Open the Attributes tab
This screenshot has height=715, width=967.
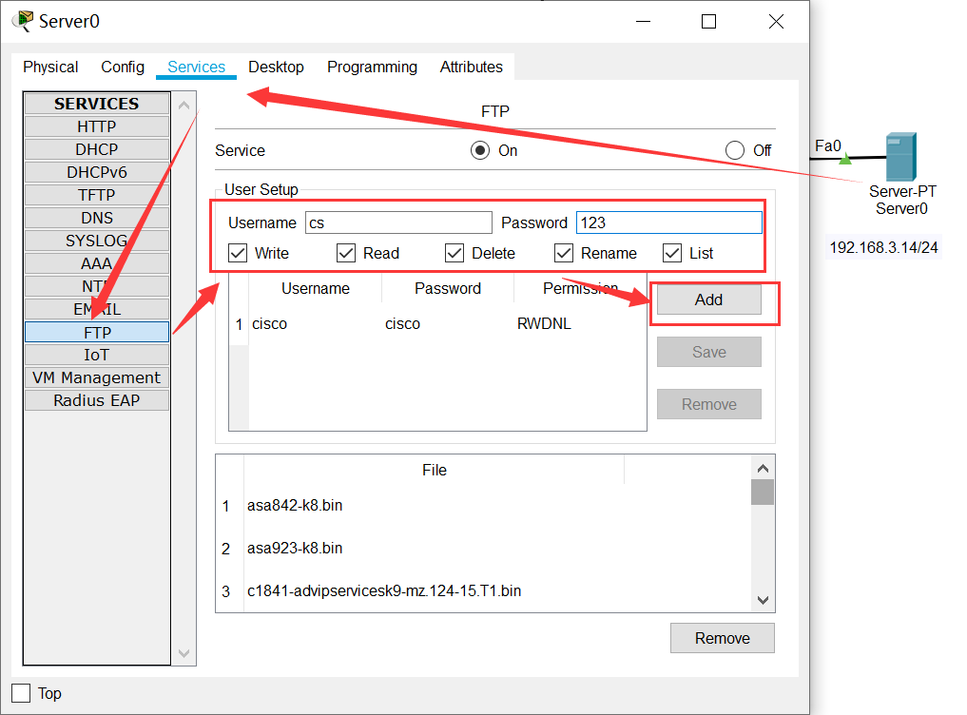(x=472, y=67)
